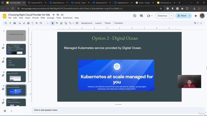The image size is (207, 116).
Task: Reload the browser page
Action: pos(13,9)
